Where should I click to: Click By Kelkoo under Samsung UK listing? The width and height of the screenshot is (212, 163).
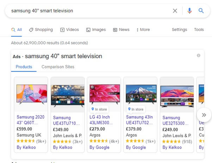[x=26, y=147]
